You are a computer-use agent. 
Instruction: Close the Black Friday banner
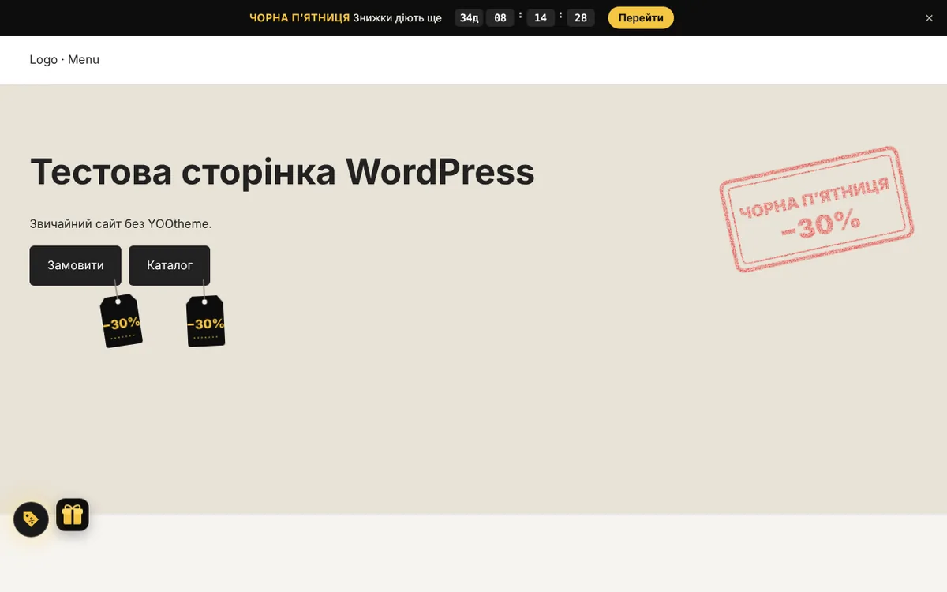[x=929, y=18]
